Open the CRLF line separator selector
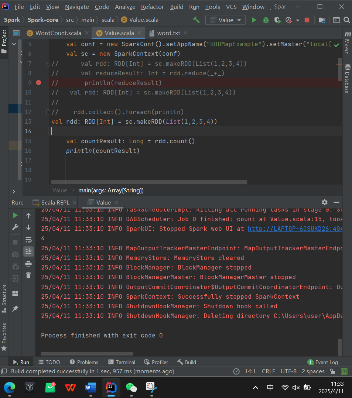 269,371
